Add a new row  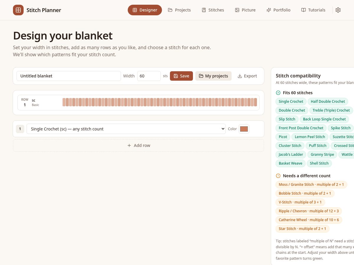[x=138, y=145]
